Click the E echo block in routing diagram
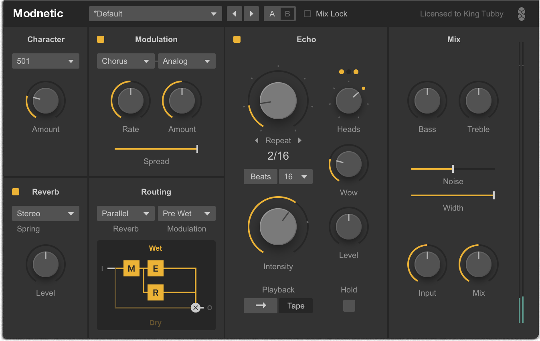Image resolution: width=540 pixels, height=341 pixels. click(155, 269)
